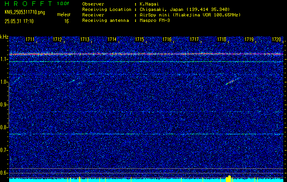
Task: Click the 1711 time marker
Action: [x=30, y=39]
